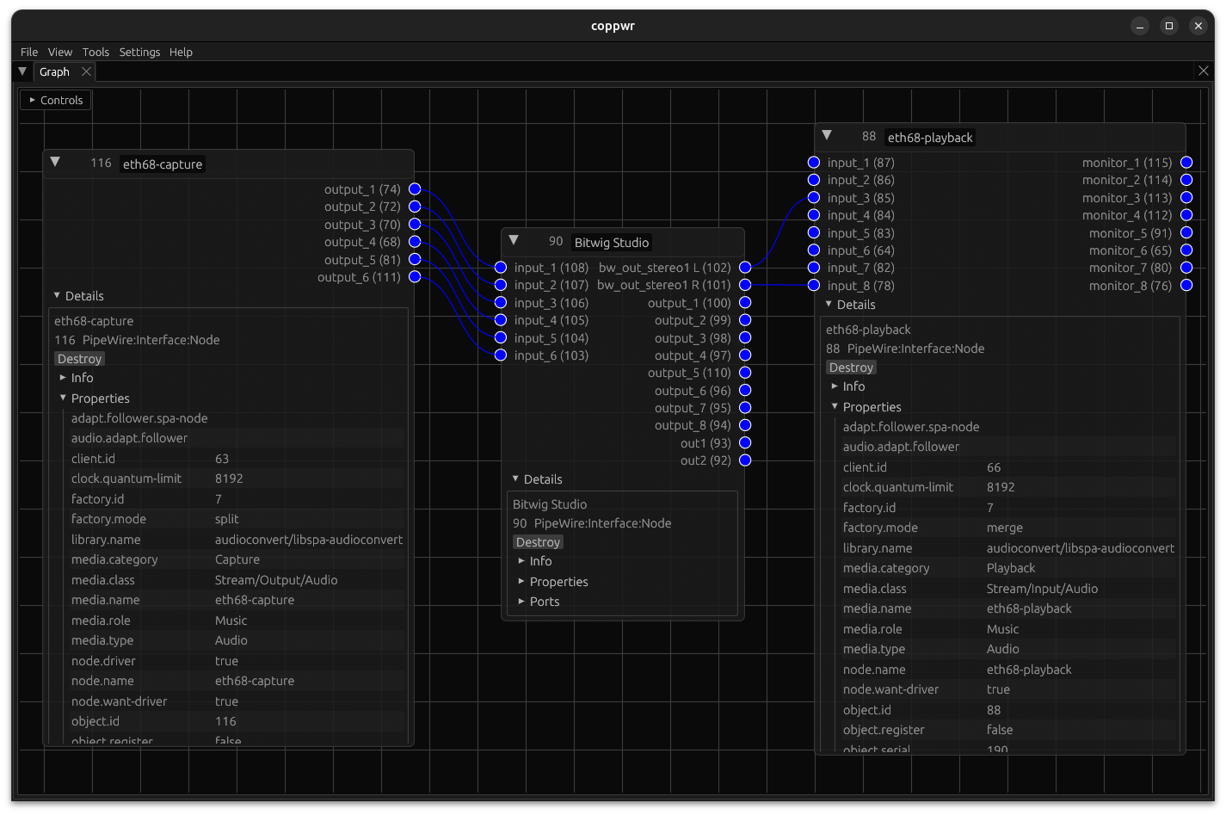Image resolution: width=1226 pixels, height=815 pixels.
Task: Expand Ports in the Bitwig Studio node
Action: tap(539, 602)
